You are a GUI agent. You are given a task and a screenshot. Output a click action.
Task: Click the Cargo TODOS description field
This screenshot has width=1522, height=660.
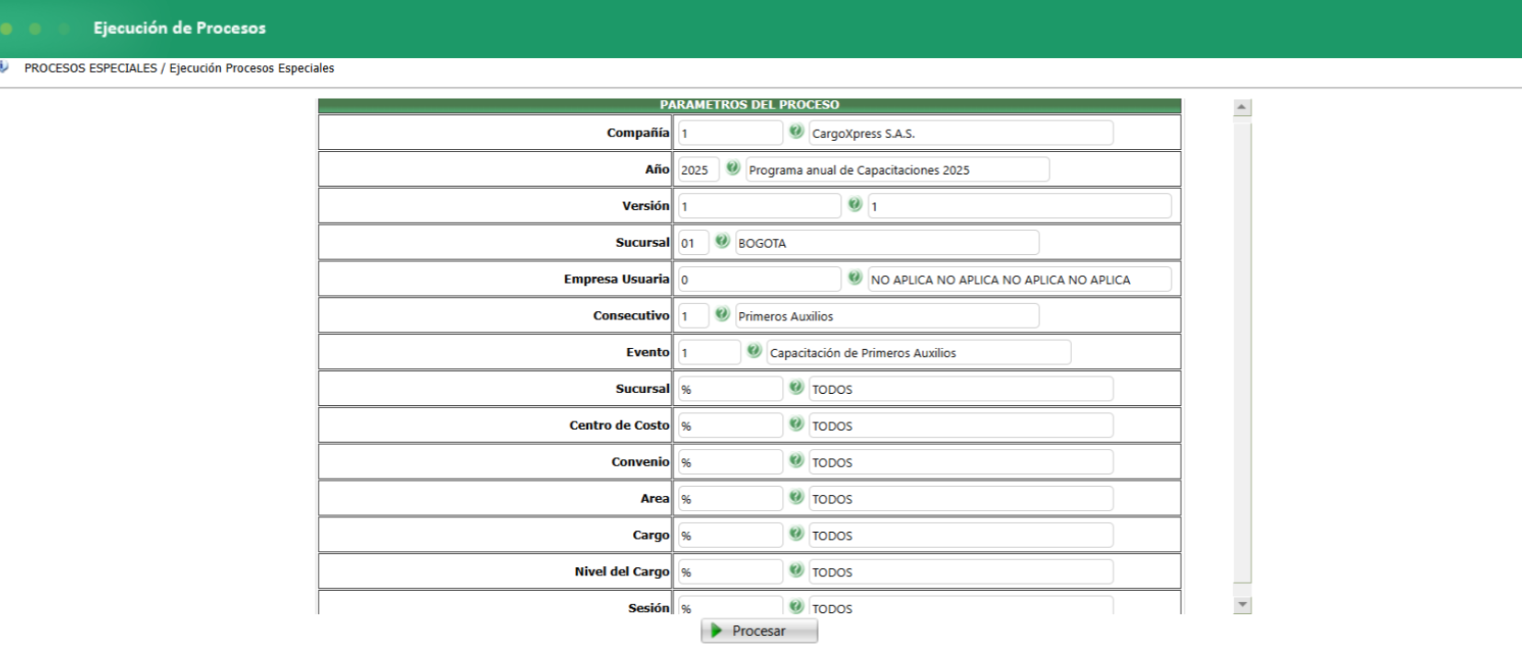961,535
